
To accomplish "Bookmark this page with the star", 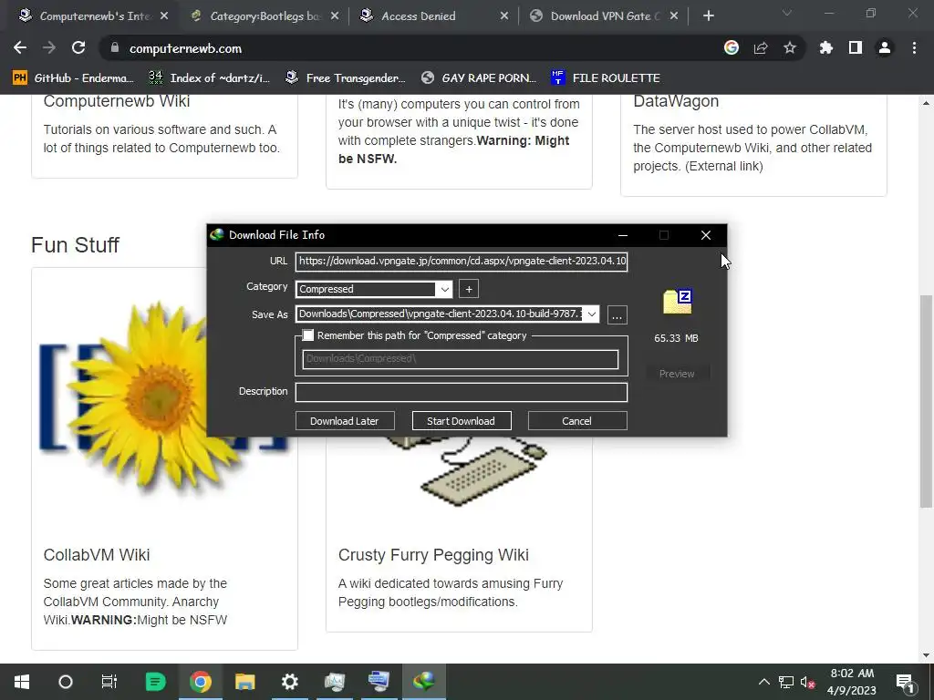I will point(790,47).
